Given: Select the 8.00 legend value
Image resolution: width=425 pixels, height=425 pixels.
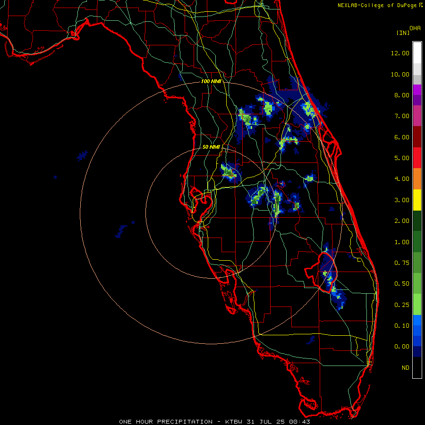Looking at the screenshot, I should pyautogui.click(x=402, y=95).
